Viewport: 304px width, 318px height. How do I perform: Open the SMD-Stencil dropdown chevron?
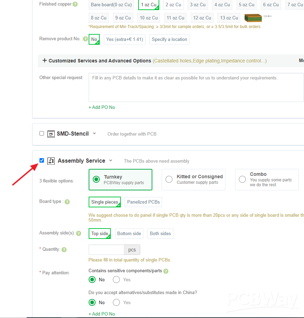pyautogui.click(x=94, y=134)
